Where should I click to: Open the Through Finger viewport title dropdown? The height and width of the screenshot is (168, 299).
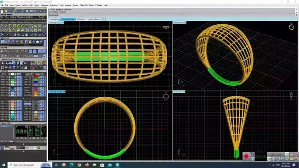tap(64, 92)
